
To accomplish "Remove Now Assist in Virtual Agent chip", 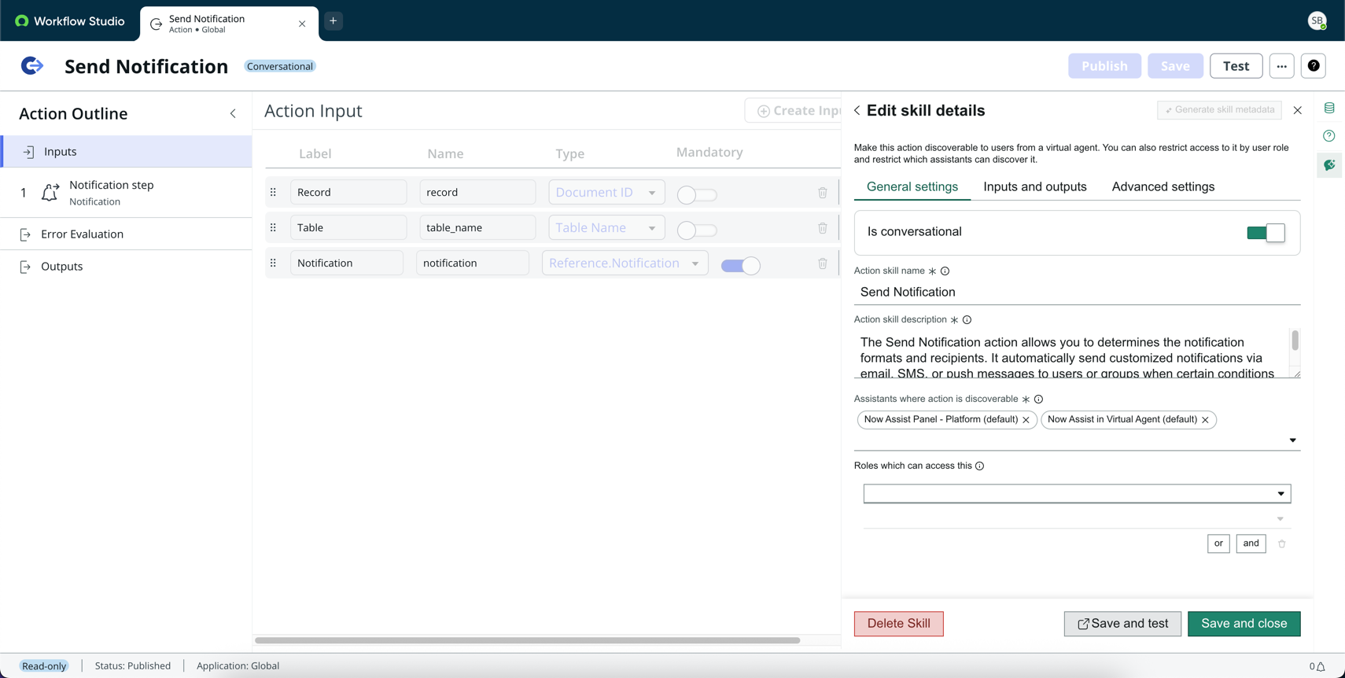I will [x=1205, y=420].
